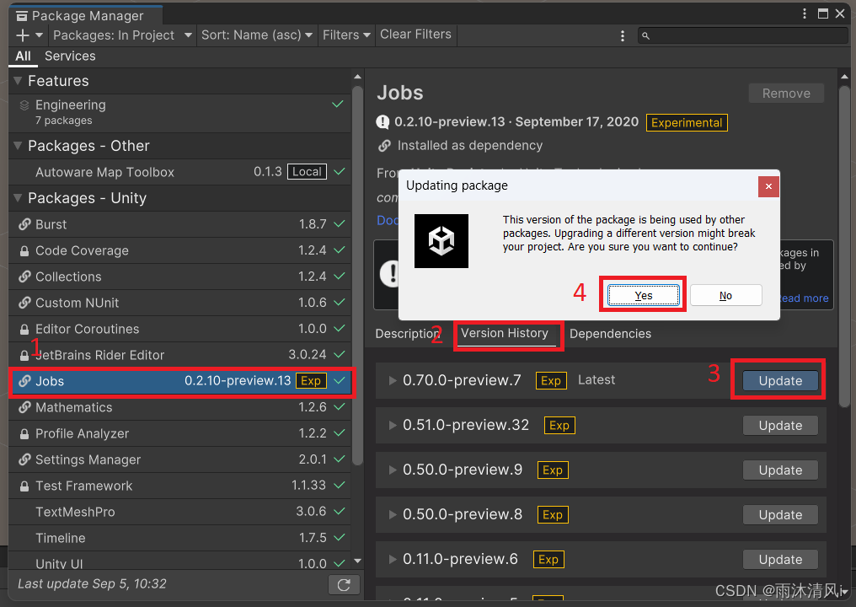Click the Unity logo in the dialog
This screenshot has height=607, width=856.
(441, 241)
